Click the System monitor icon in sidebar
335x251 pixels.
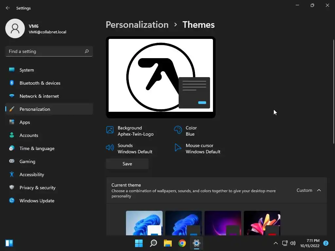(12, 70)
